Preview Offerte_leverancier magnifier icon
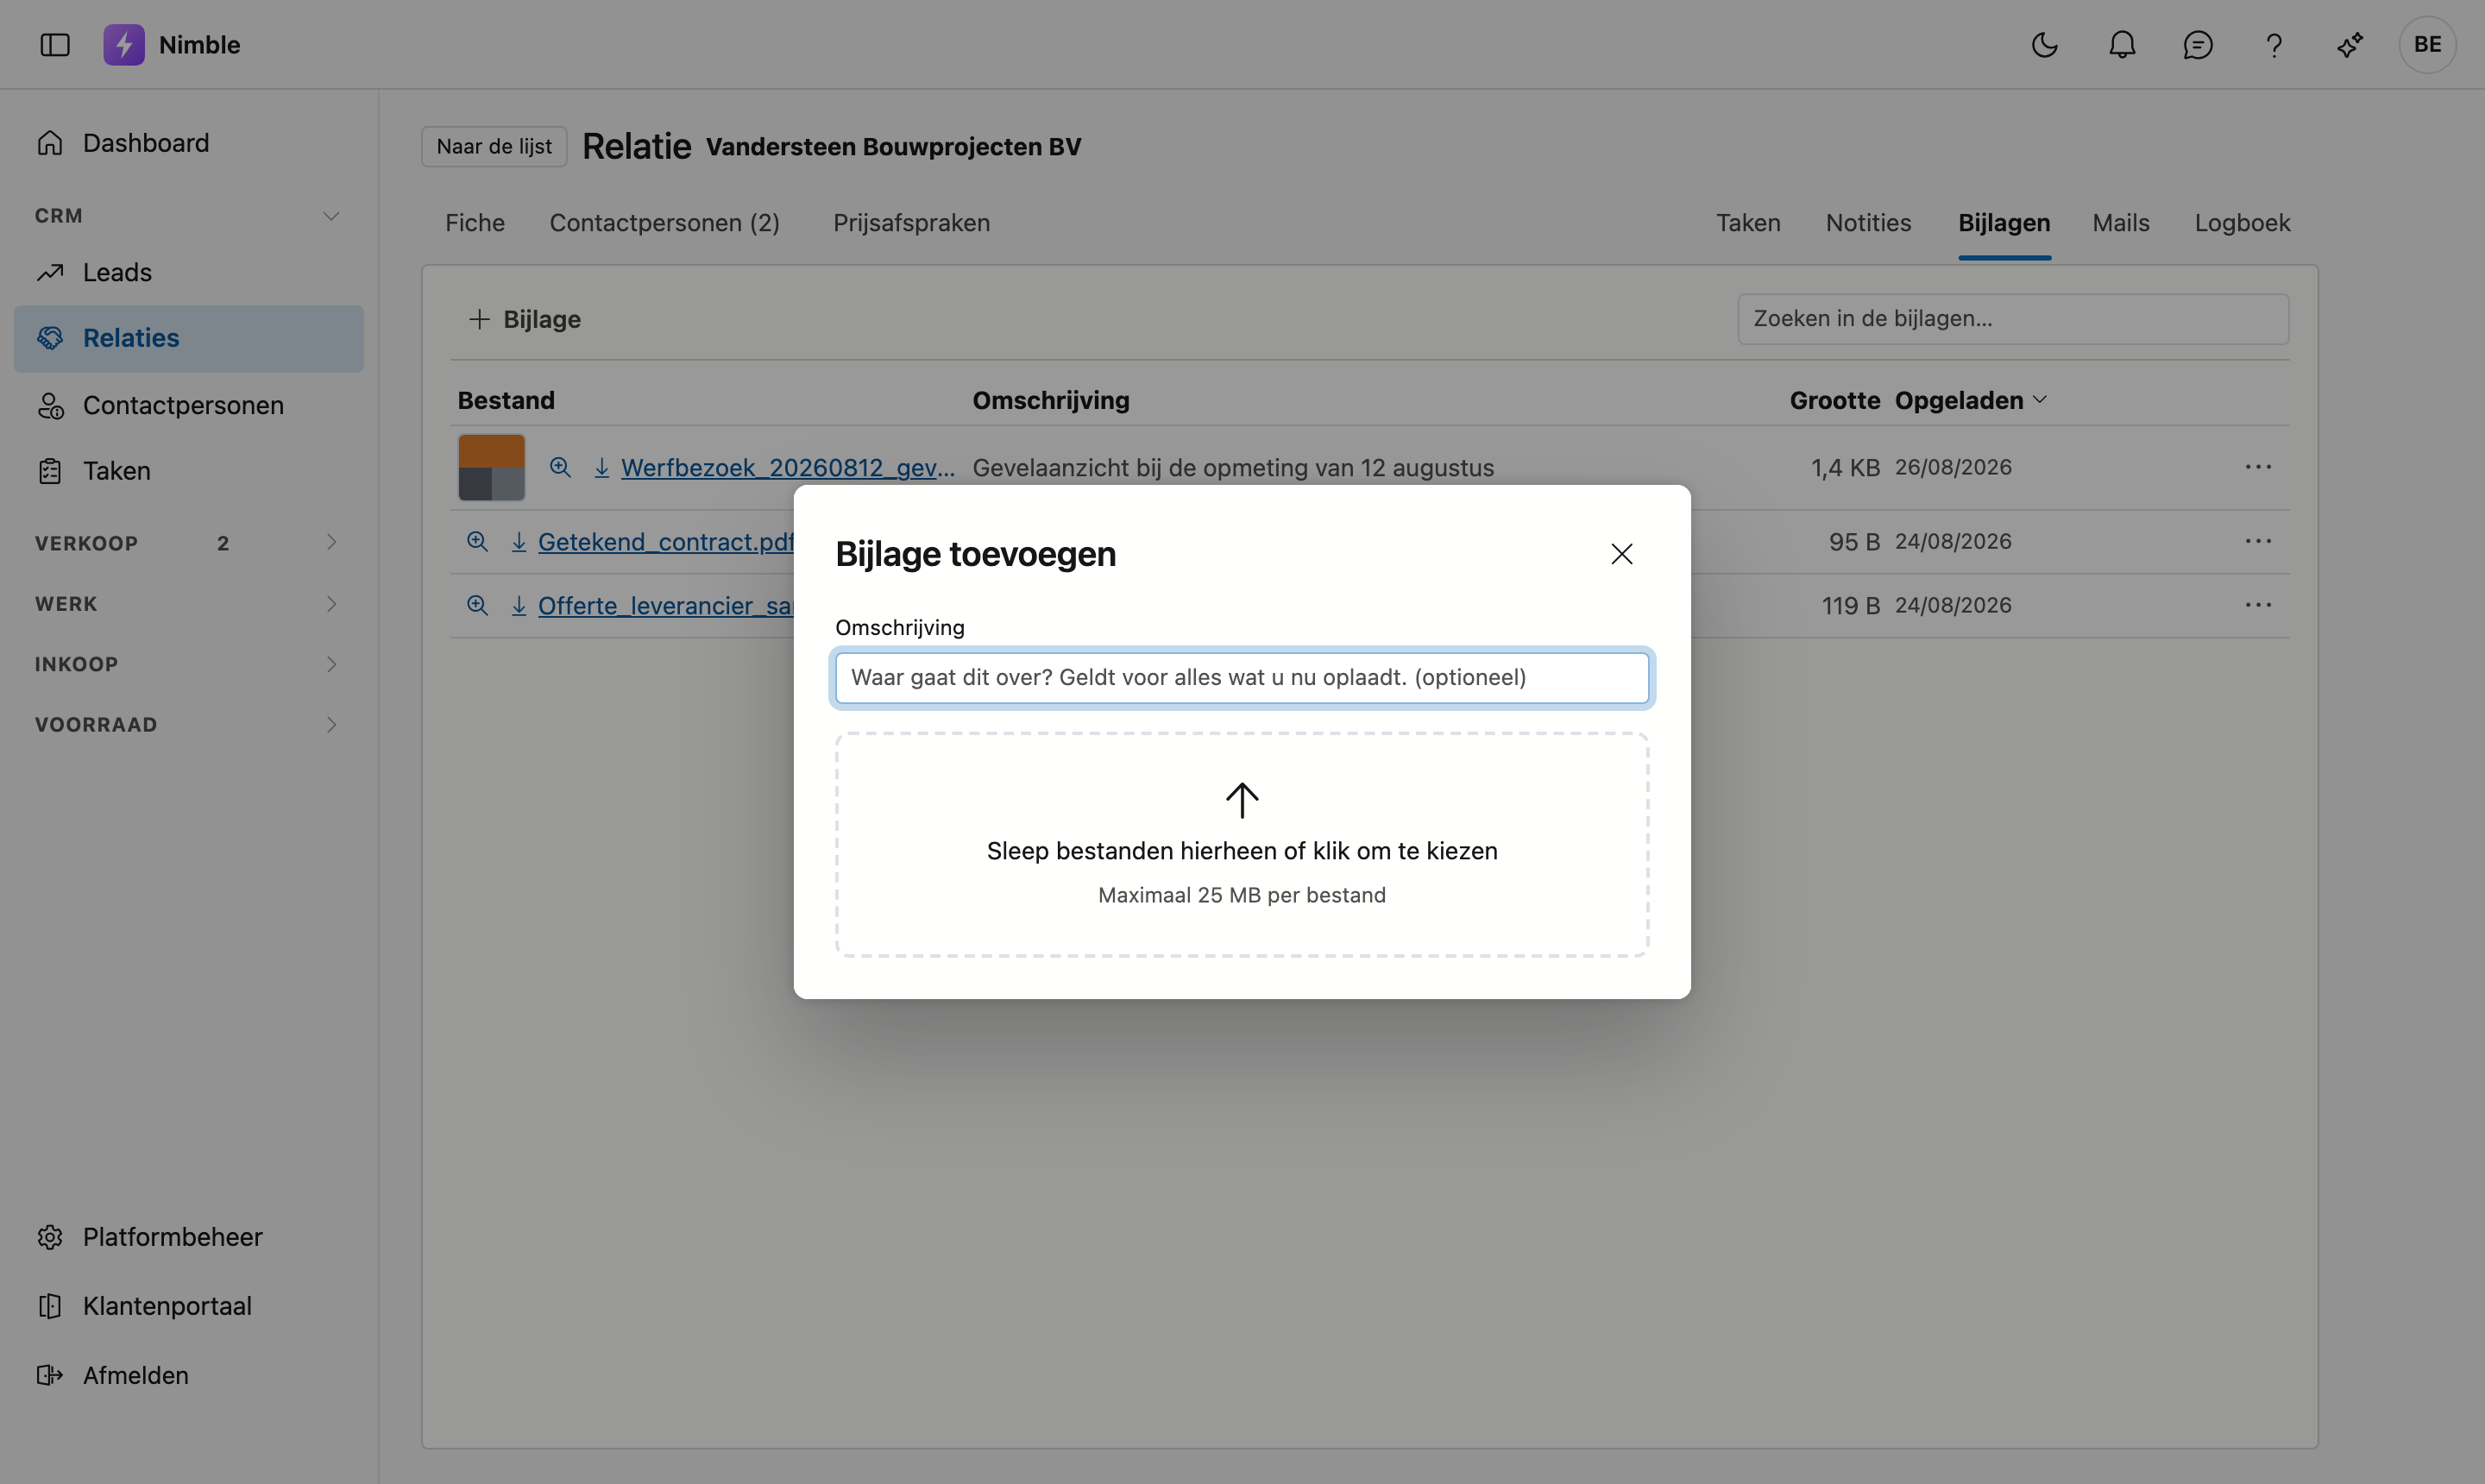The image size is (2485, 1484). pos(477,606)
